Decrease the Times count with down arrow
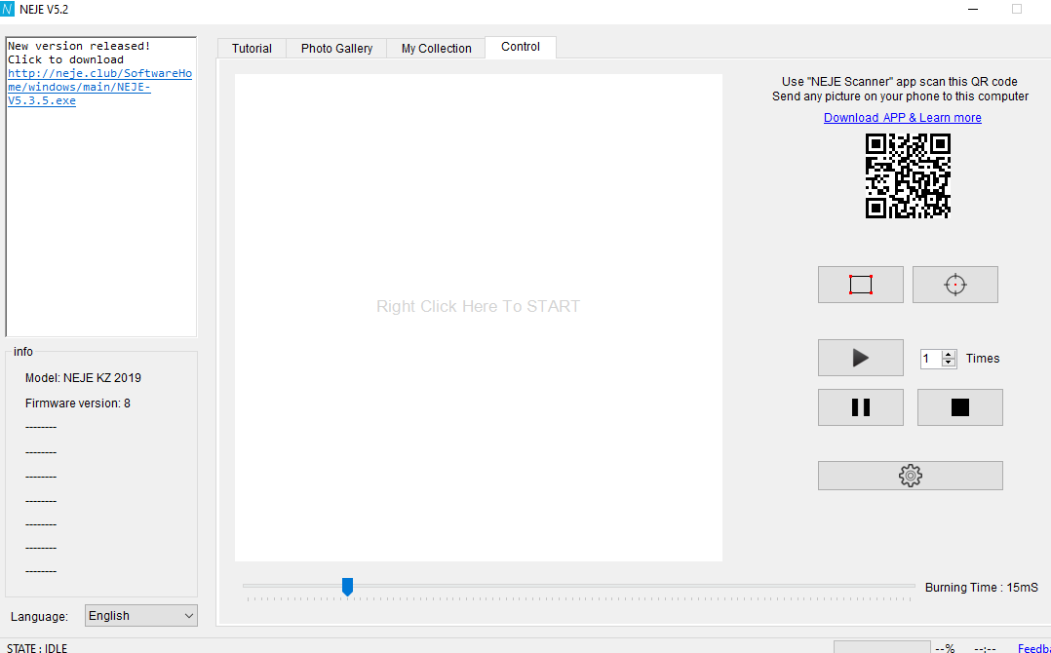 (950, 364)
